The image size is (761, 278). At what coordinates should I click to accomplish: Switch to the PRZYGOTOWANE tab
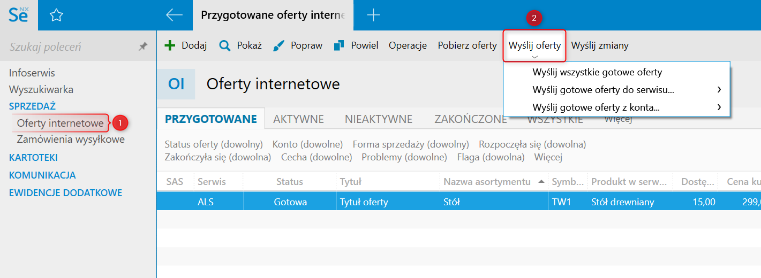[x=211, y=119]
